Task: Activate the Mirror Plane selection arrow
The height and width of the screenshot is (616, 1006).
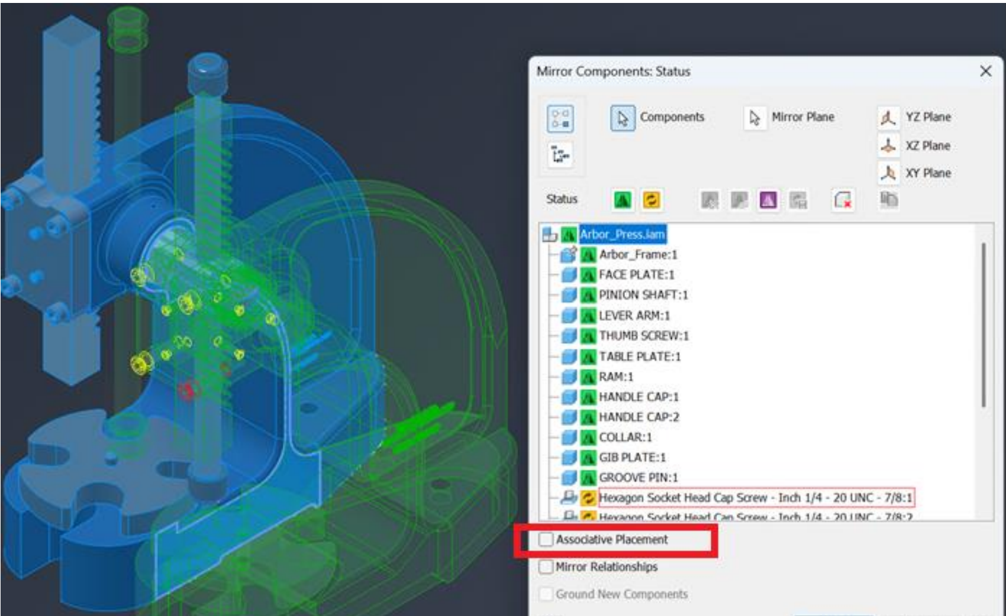Action: click(x=754, y=118)
